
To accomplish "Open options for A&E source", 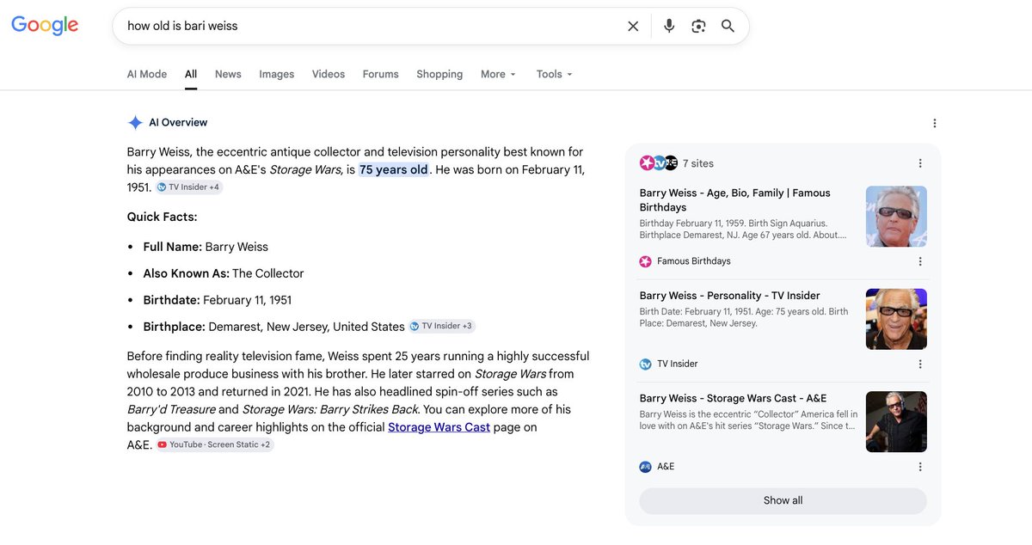I will tap(920, 467).
